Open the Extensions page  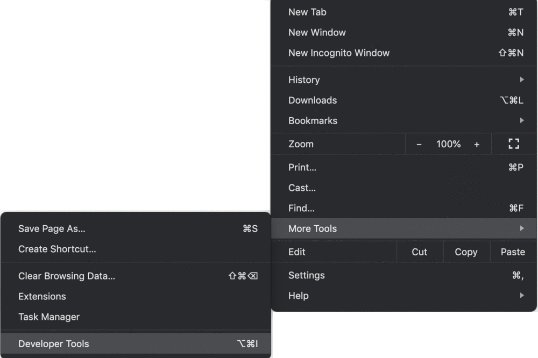tap(136, 296)
